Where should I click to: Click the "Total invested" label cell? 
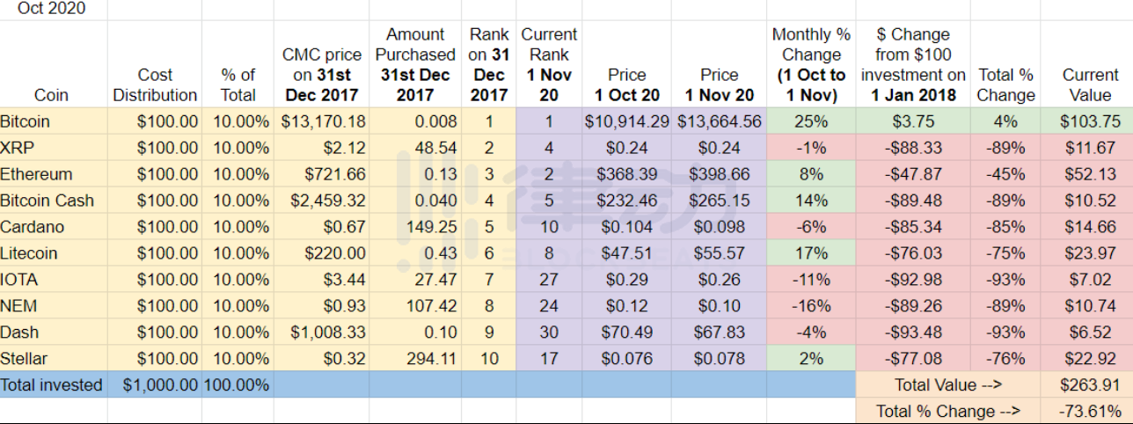[x=53, y=385]
